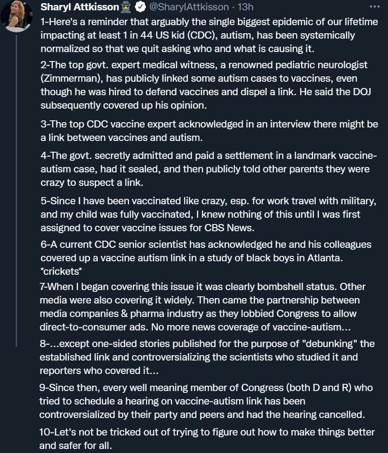Open tweet 1 about the biggest epidemic

pos(209,35)
